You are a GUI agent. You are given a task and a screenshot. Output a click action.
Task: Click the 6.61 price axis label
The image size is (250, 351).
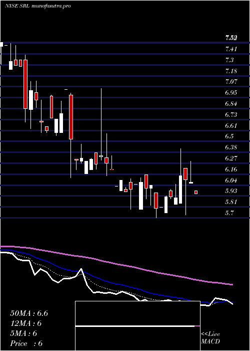(x=231, y=125)
